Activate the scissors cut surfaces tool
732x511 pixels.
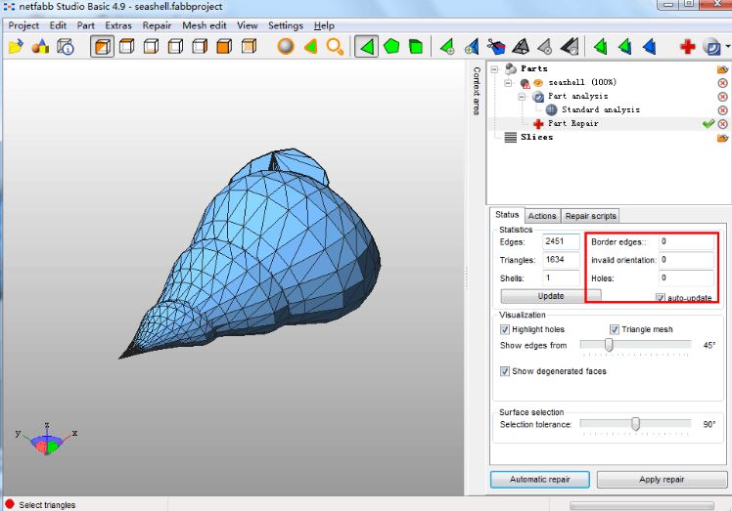496,47
